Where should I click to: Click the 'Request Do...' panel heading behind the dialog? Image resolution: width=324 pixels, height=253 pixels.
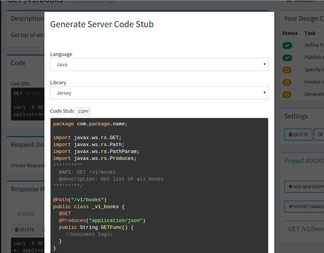pos(28,145)
